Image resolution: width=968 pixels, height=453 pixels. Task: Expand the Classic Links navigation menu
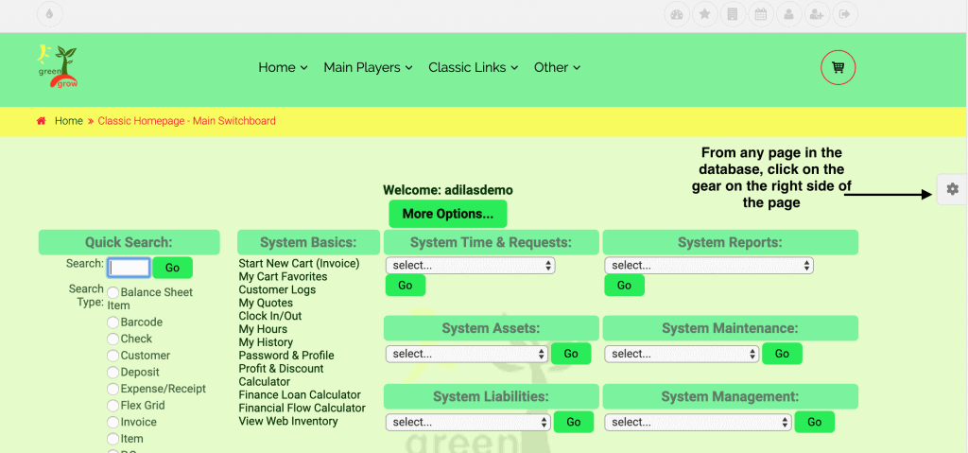point(473,67)
